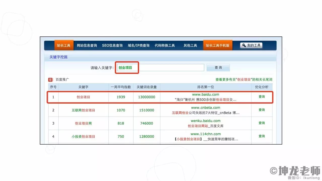Click the 创业项目网站_百度文库 title
This screenshot has height=181, width=322.
click(206, 126)
